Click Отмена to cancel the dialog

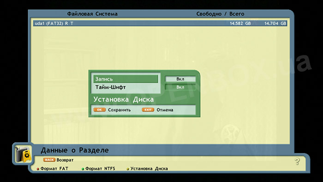tap(165, 110)
